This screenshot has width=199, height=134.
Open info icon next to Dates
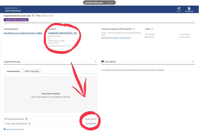tap(152, 29)
